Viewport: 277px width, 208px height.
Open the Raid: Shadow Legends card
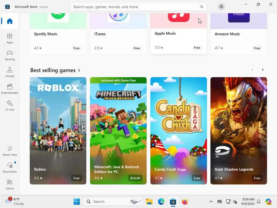pos(239,131)
